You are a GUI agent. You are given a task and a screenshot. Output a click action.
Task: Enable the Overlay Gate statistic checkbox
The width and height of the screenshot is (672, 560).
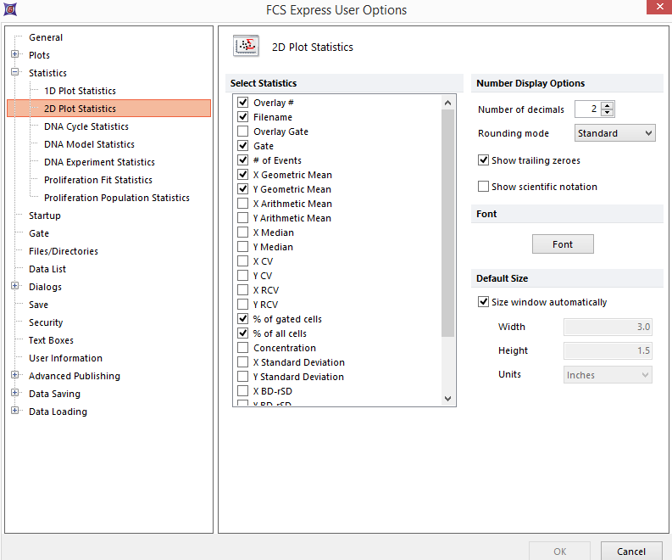tap(243, 132)
